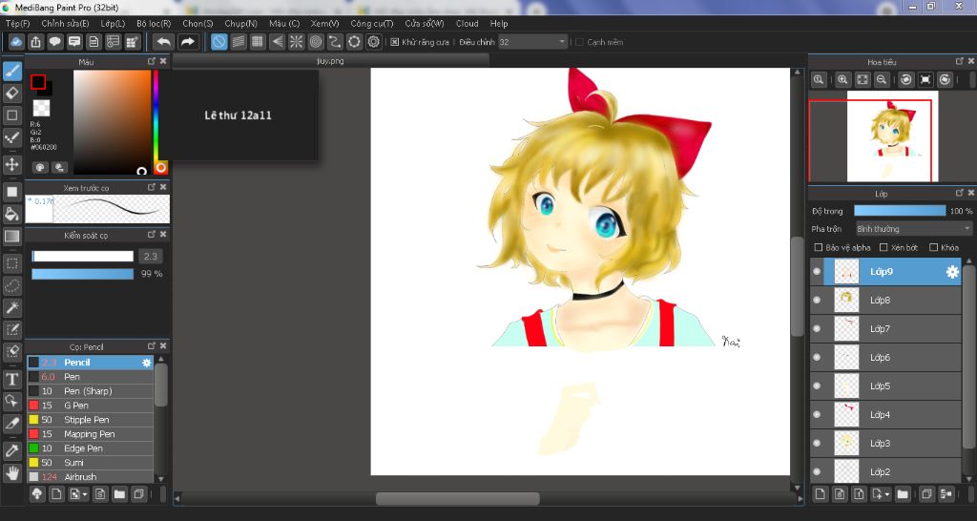Open Lớp(L) menu
Viewport: 977px width, 521px height.
113,23
